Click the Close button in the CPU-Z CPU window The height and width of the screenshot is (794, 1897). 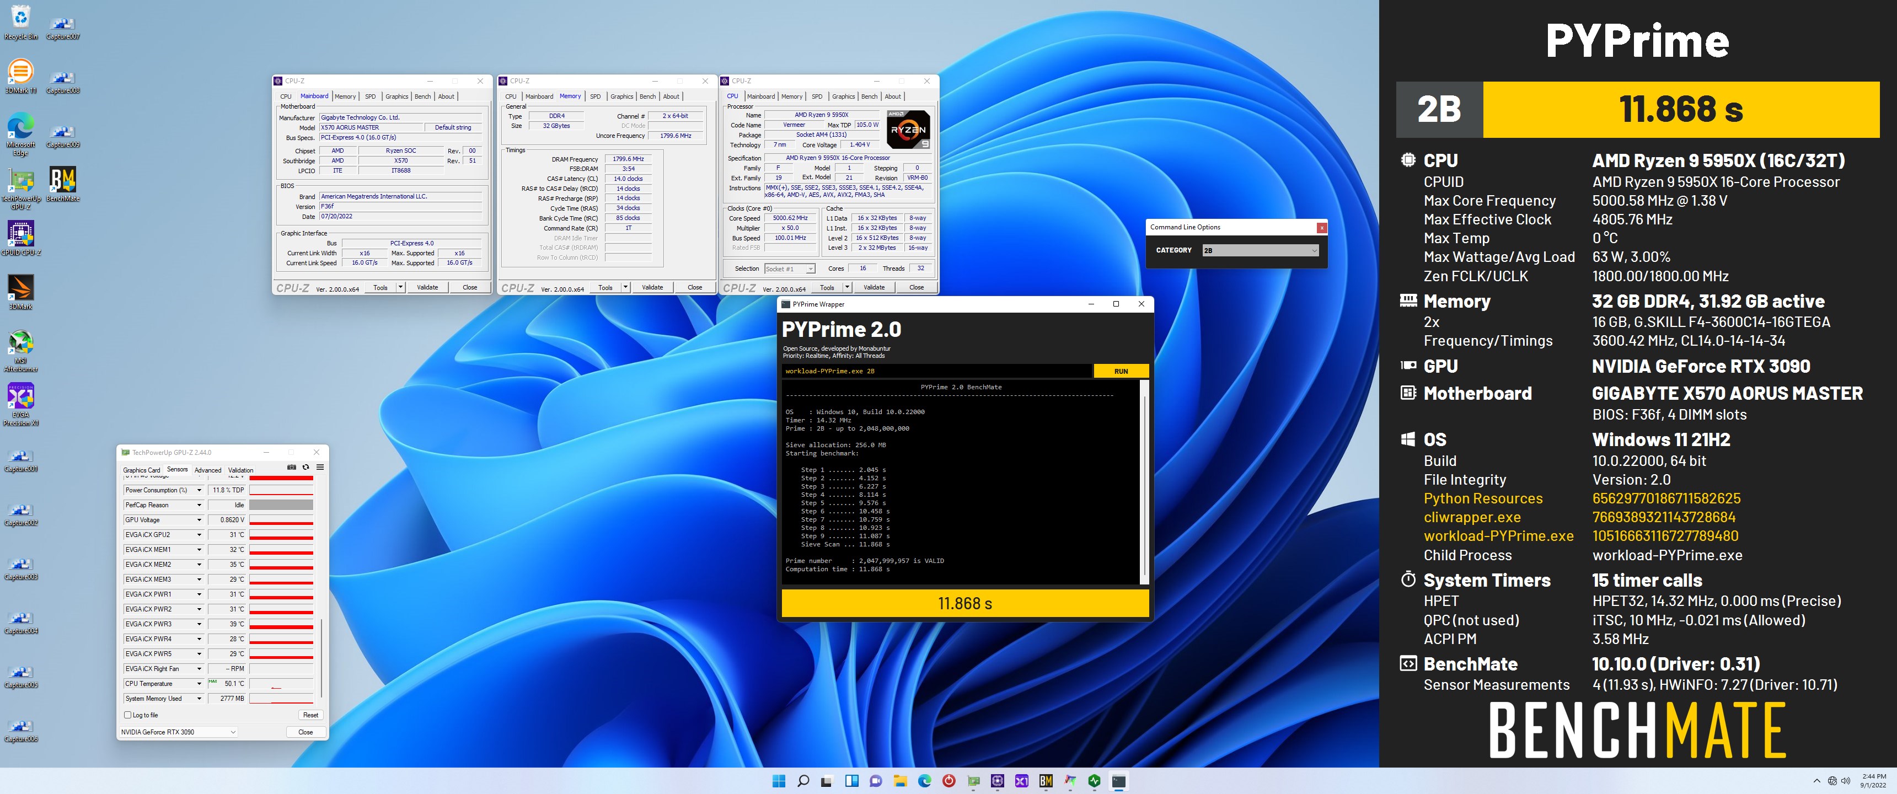(x=916, y=287)
